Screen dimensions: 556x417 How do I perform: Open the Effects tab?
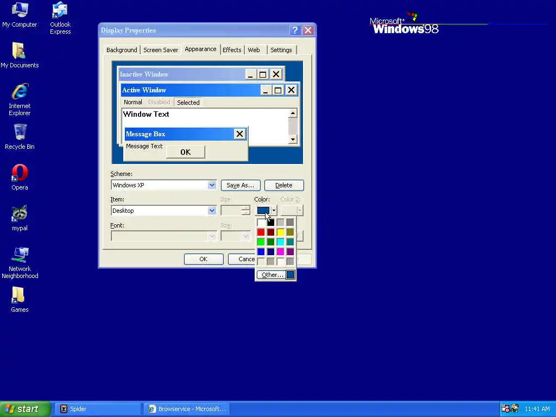(232, 50)
